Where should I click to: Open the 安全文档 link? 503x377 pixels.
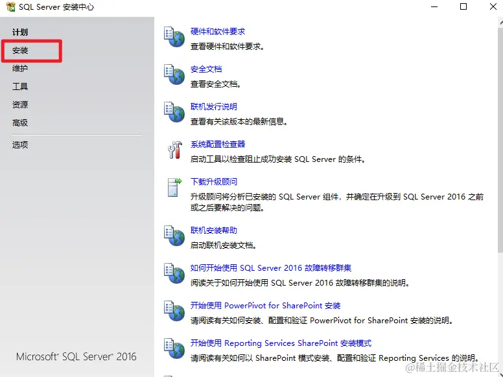point(206,69)
